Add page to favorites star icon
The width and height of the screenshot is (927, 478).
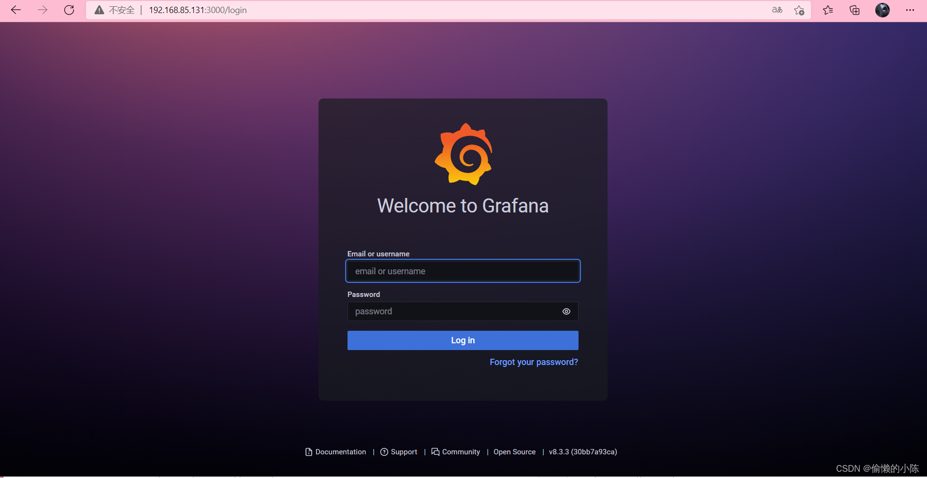click(x=799, y=10)
